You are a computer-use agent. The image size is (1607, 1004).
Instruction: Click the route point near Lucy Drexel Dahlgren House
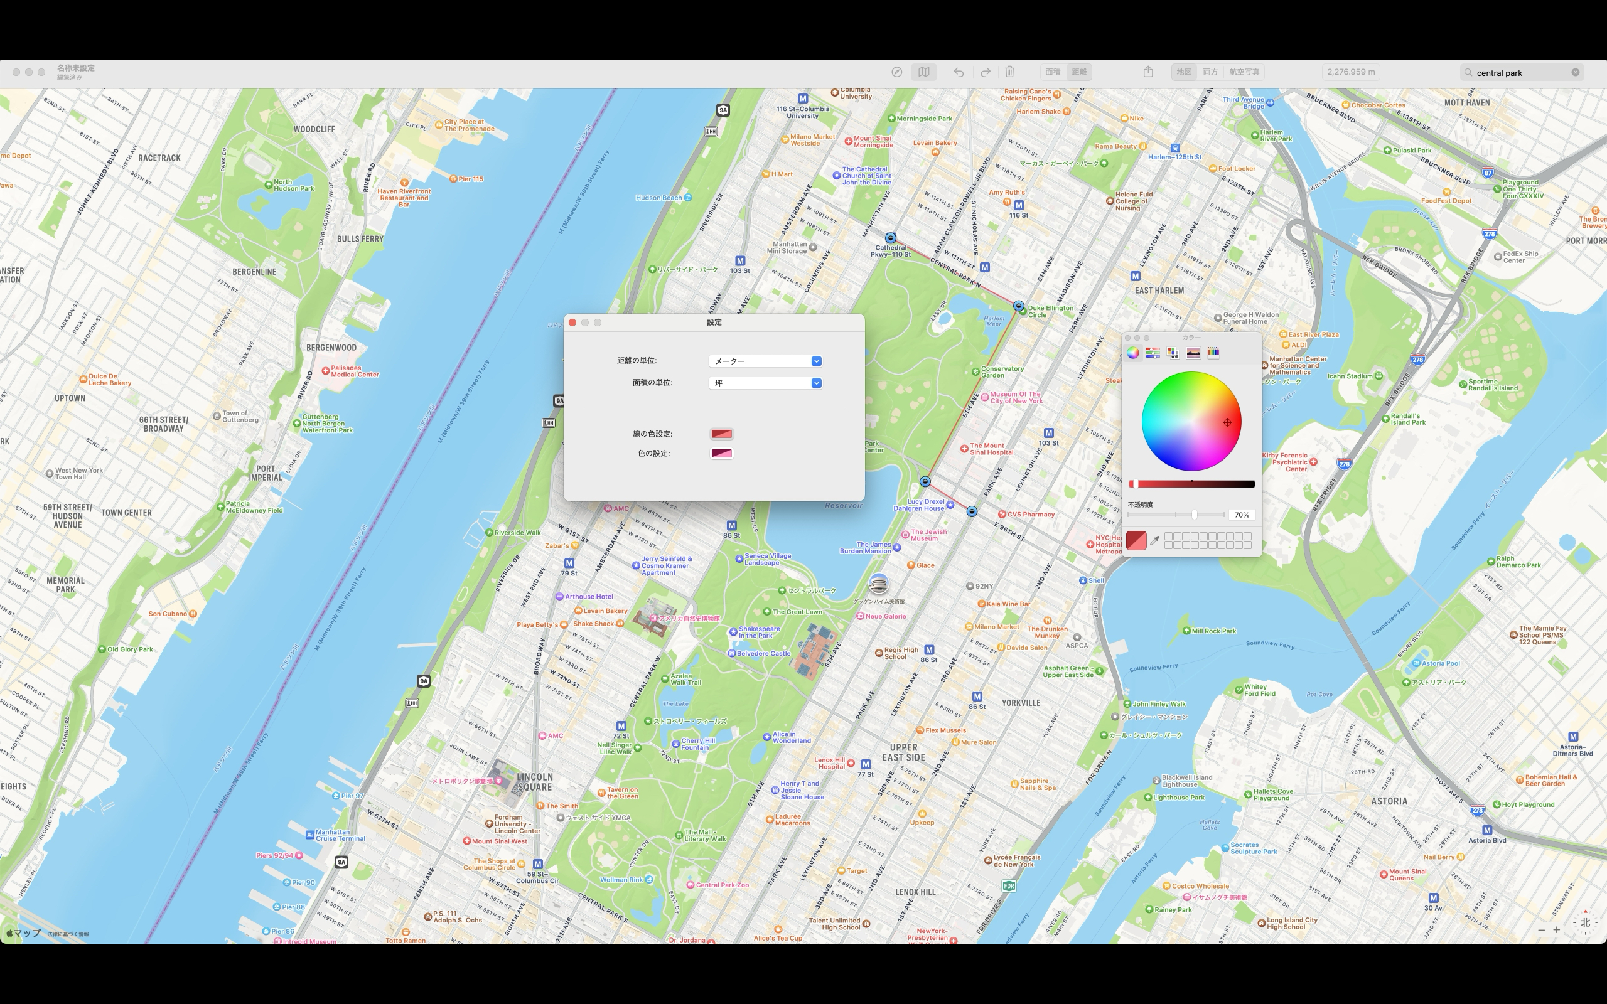pyautogui.click(x=925, y=481)
